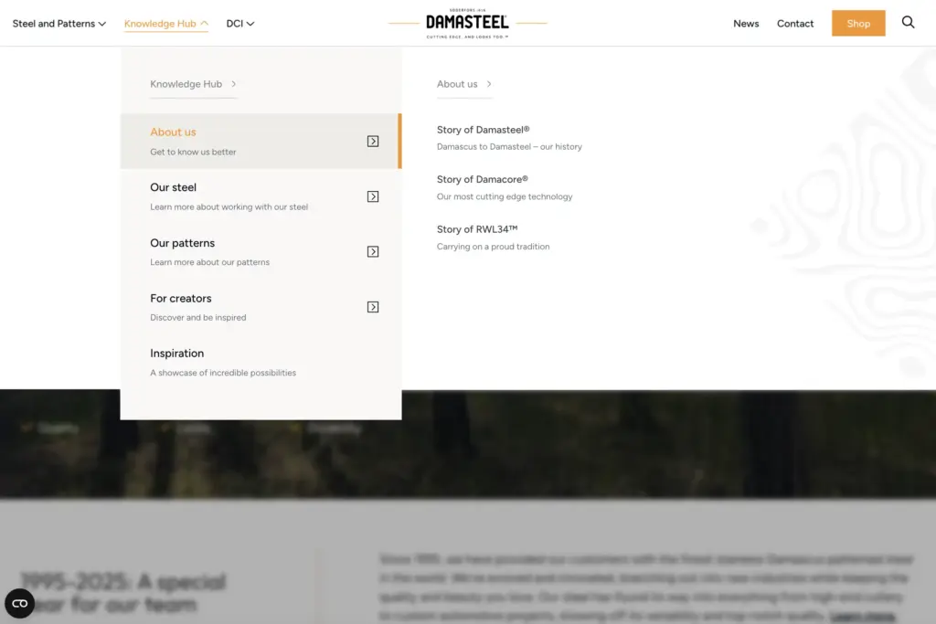Screen dimensions: 936x624
Task: Expand the Steel and Patterns dropdown
Action: tap(58, 24)
